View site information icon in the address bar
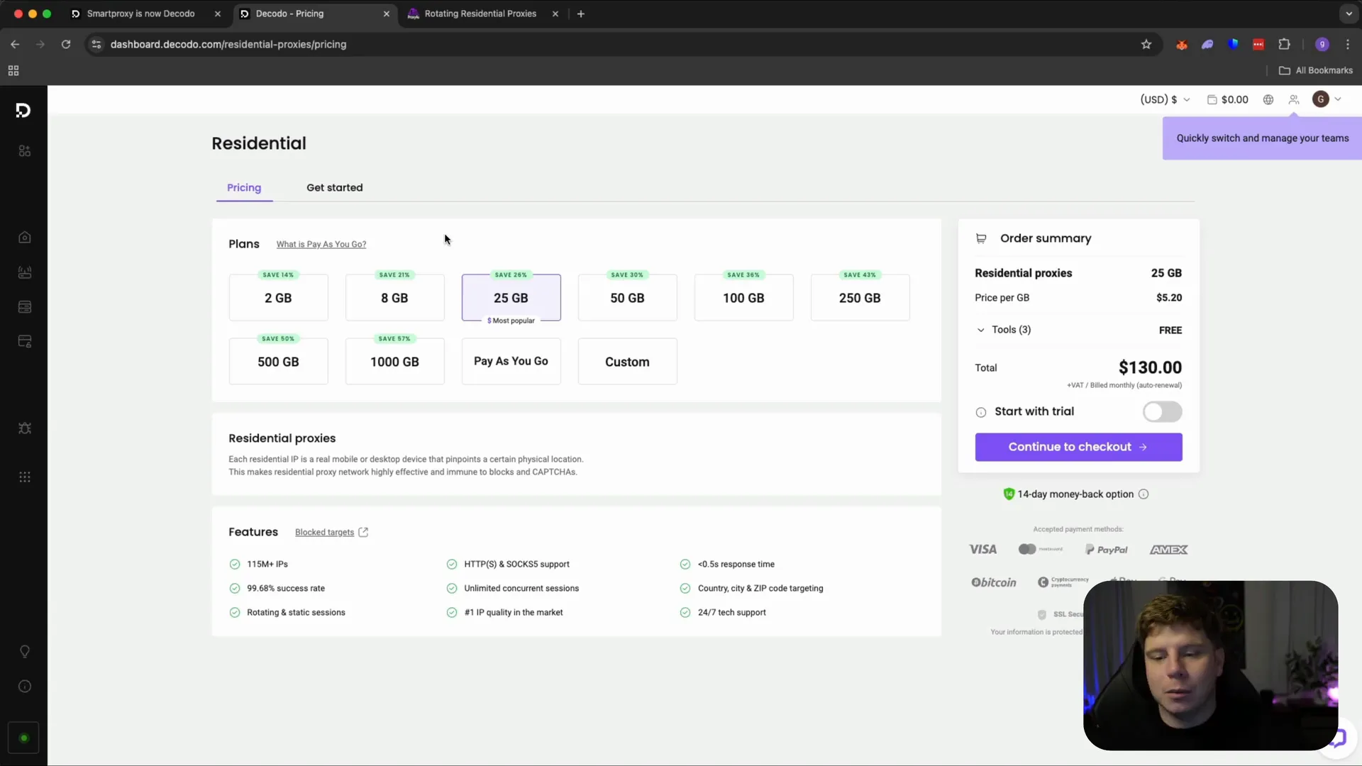This screenshot has height=766, width=1362. 96,45
